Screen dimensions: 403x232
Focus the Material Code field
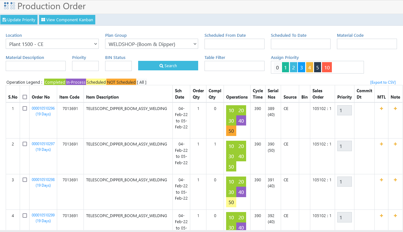pyautogui.click(x=367, y=44)
